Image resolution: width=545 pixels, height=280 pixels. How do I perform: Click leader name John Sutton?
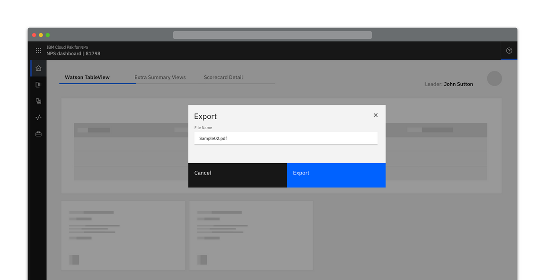click(458, 84)
